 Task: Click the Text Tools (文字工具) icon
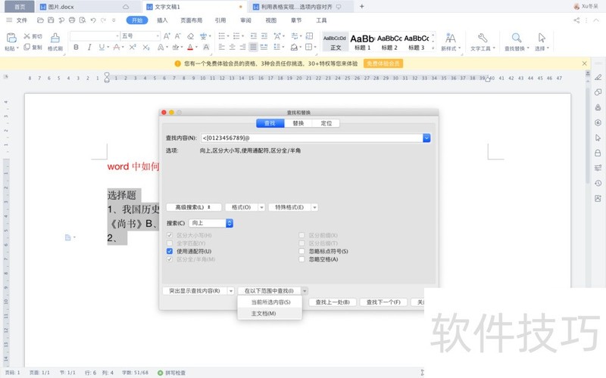[482, 38]
